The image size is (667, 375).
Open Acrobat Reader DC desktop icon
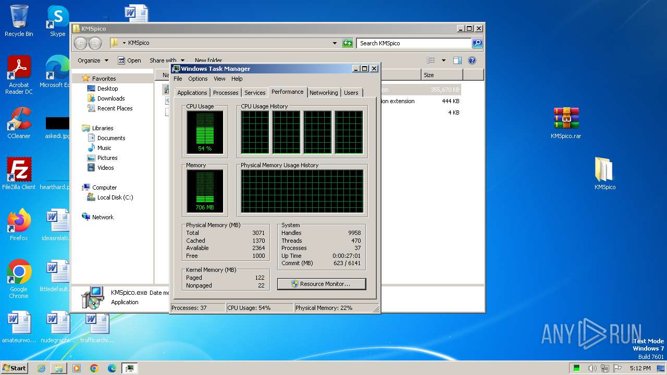coord(19,74)
